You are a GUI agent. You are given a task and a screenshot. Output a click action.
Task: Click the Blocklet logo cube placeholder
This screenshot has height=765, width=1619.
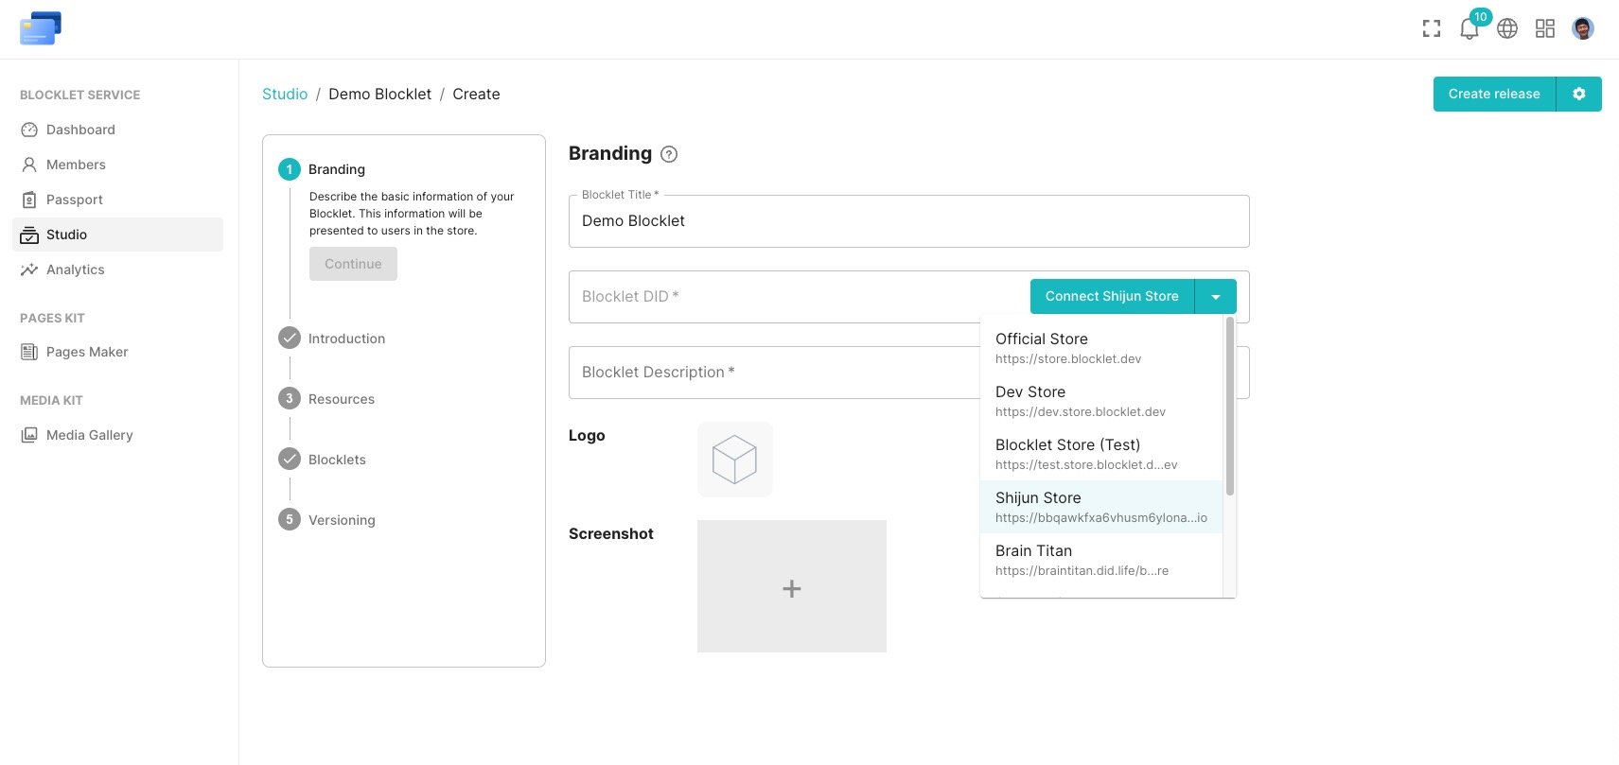(735, 460)
